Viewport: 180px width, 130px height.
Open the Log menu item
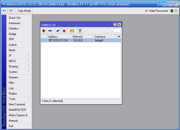pyautogui.click(x=19, y=88)
